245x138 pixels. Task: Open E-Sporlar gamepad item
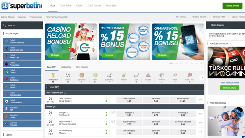[22, 124]
